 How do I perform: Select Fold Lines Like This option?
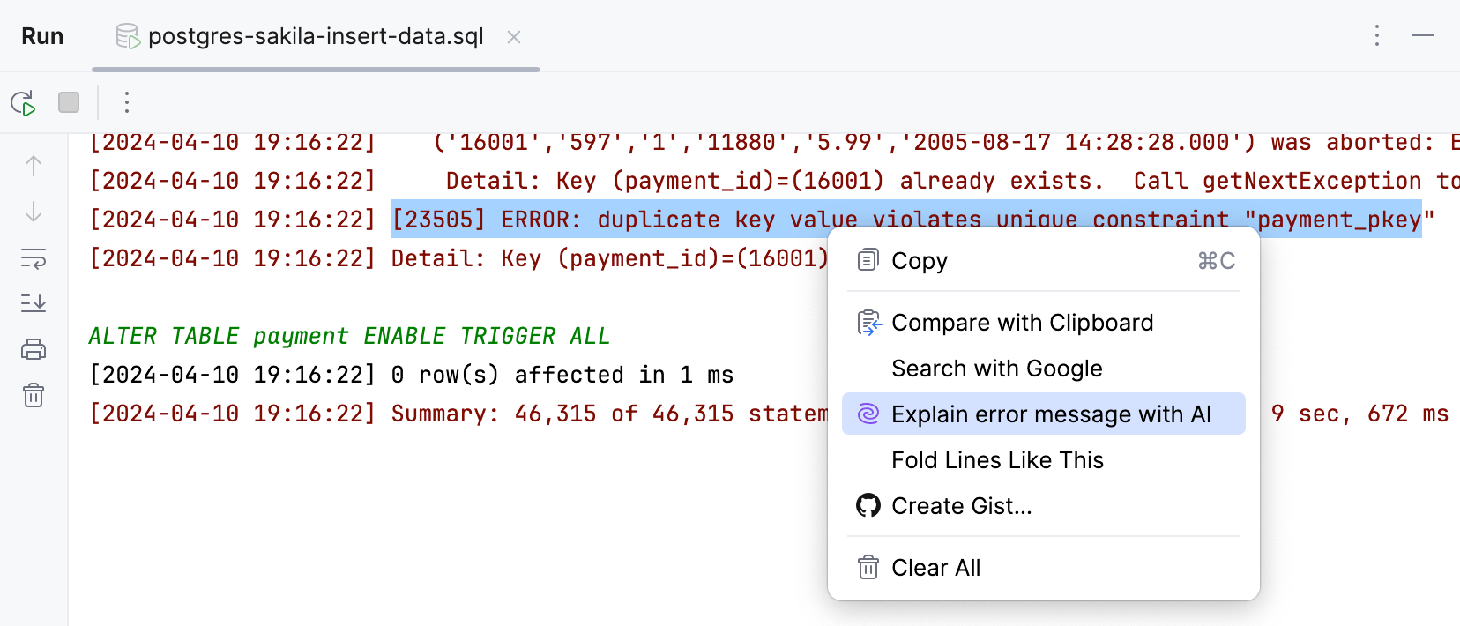pos(997,459)
